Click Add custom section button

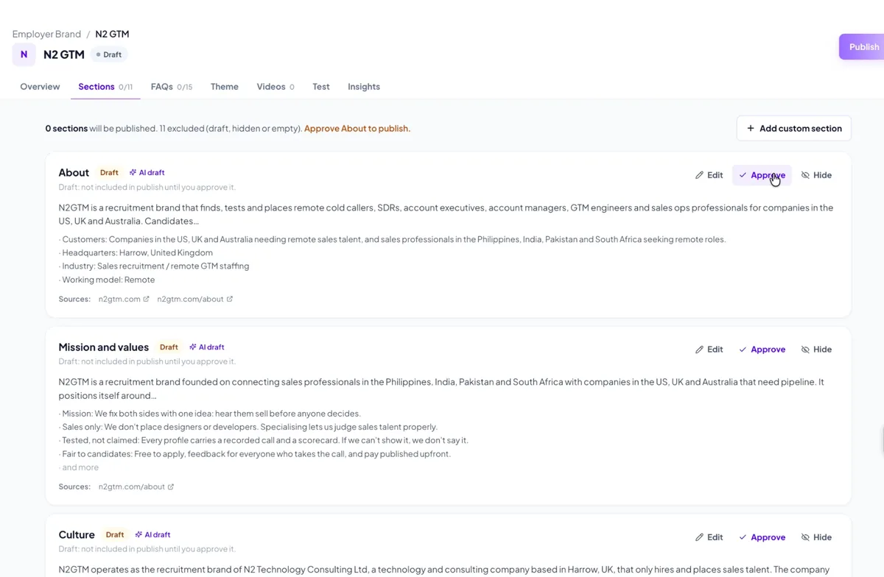[794, 128]
